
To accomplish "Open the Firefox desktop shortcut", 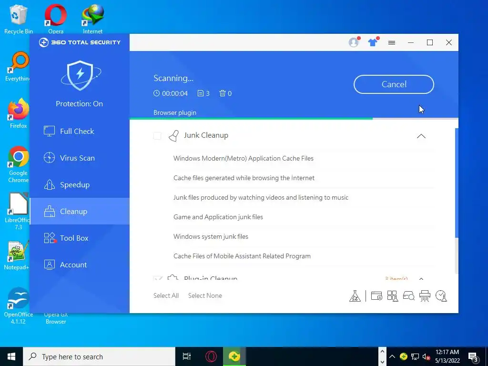I will (18, 113).
